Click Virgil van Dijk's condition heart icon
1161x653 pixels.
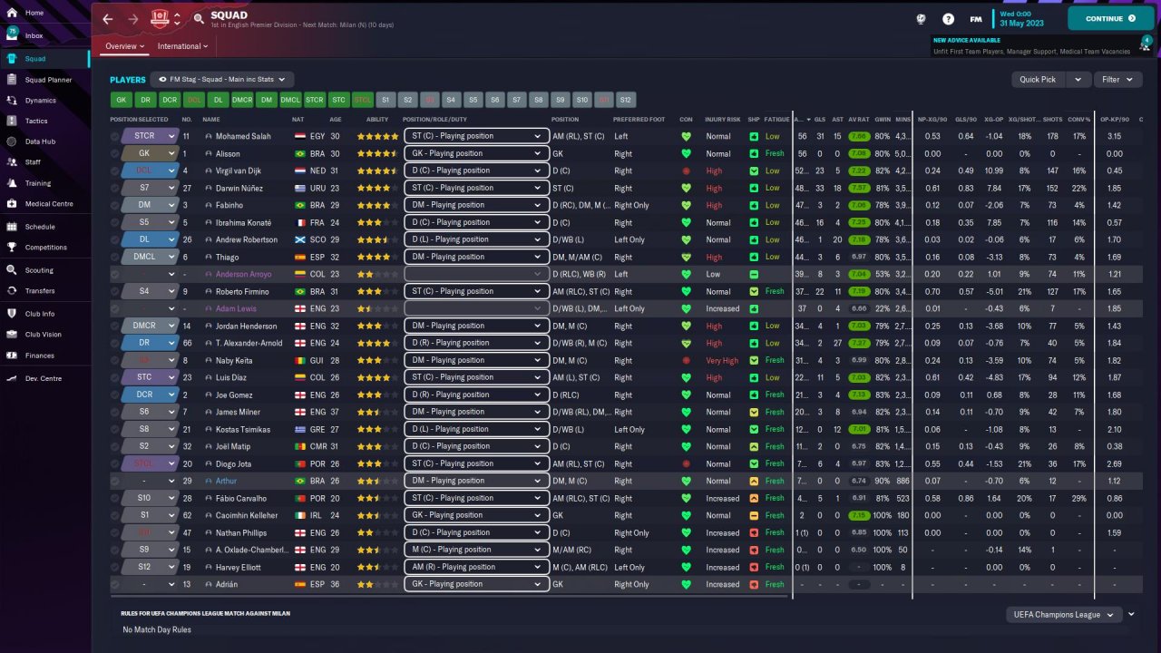[686, 171]
